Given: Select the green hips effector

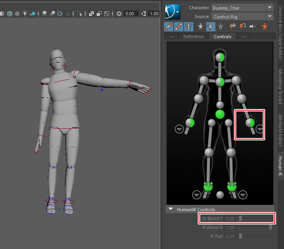Looking at the screenshot, I should pyautogui.click(x=220, y=114).
